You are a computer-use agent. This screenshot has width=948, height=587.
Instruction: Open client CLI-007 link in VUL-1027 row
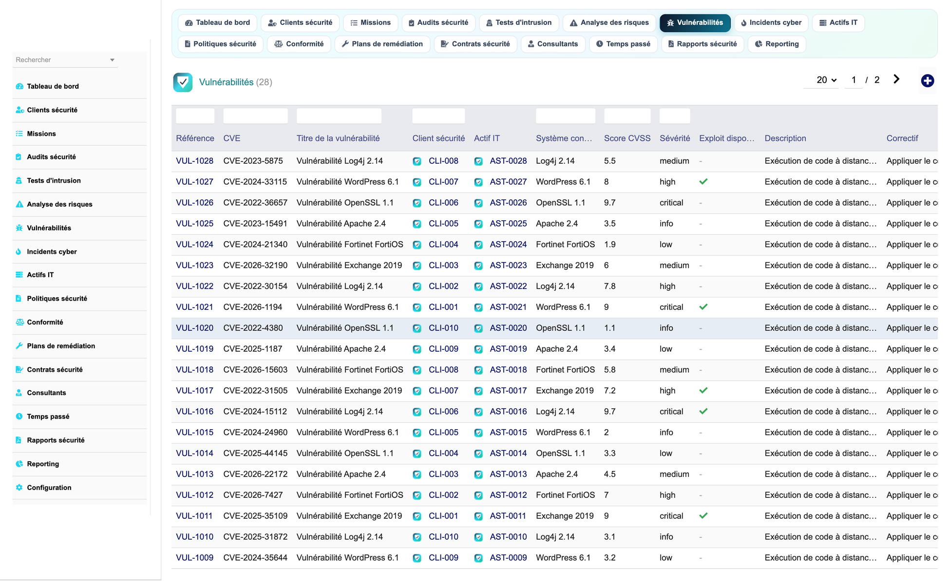pyautogui.click(x=443, y=182)
